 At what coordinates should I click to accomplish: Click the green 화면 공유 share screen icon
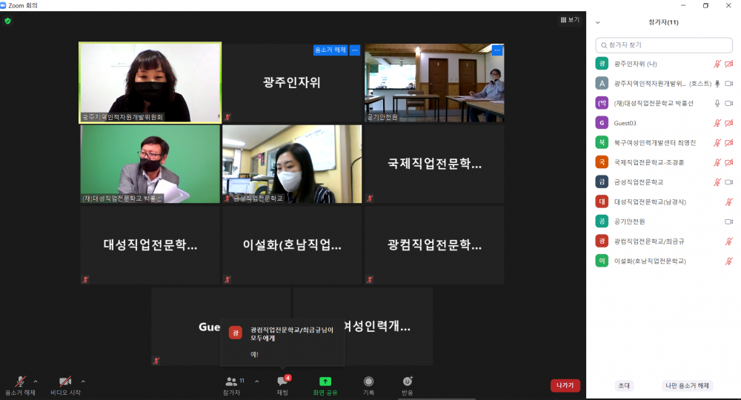pos(325,382)
